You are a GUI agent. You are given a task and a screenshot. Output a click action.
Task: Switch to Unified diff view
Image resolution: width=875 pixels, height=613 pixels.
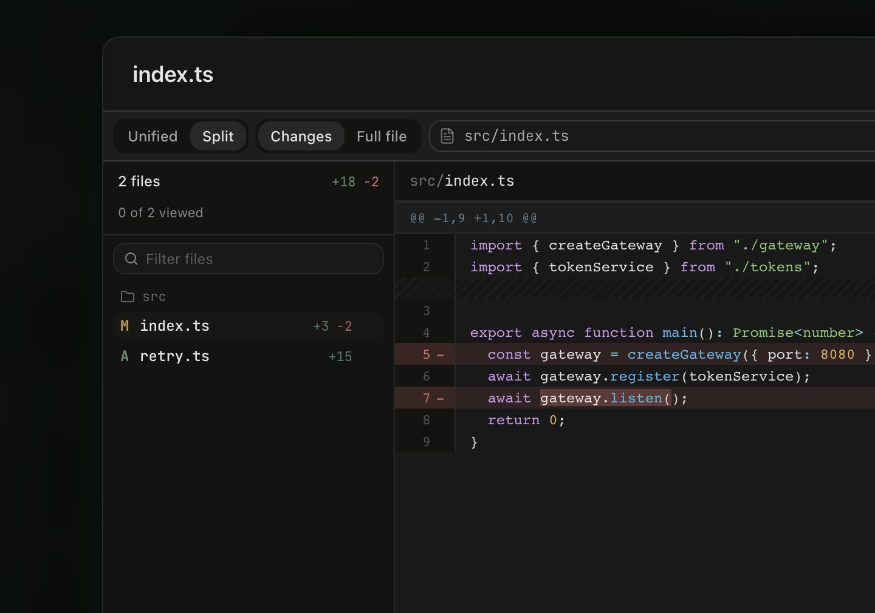pos(153,137)
